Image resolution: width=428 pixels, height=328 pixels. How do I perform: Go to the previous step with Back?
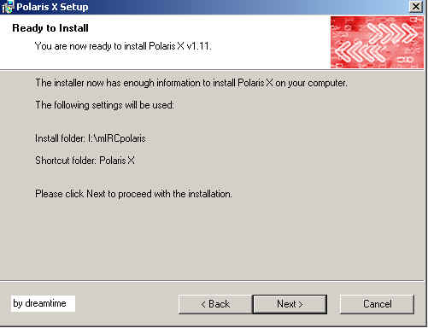point(215,304)
